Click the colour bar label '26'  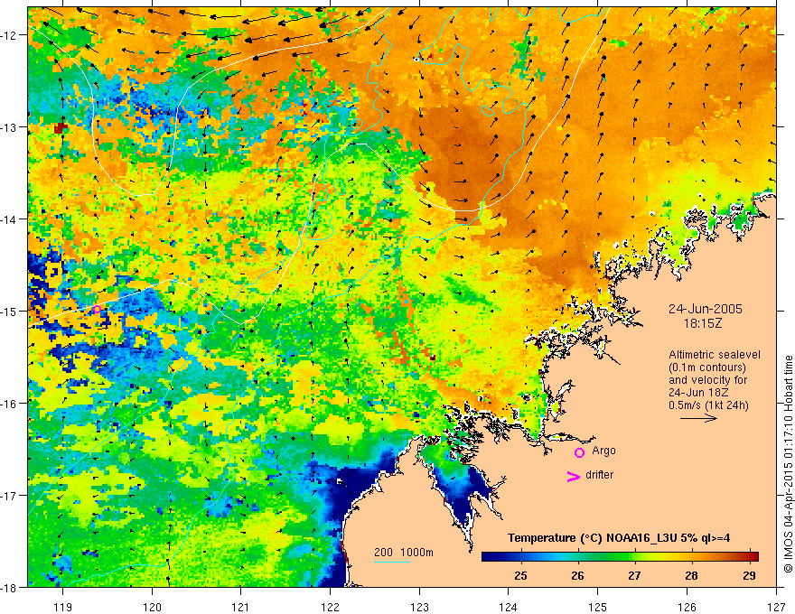(x=577, y=575)
